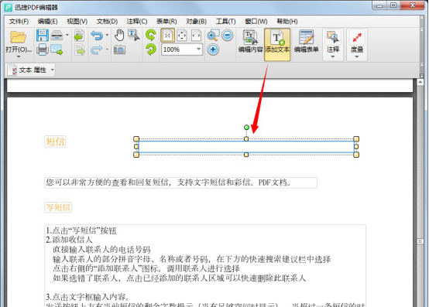The image size is (429, 307).
Task: Click the vertical scrollbar up arrow
Action: [420, 82]
